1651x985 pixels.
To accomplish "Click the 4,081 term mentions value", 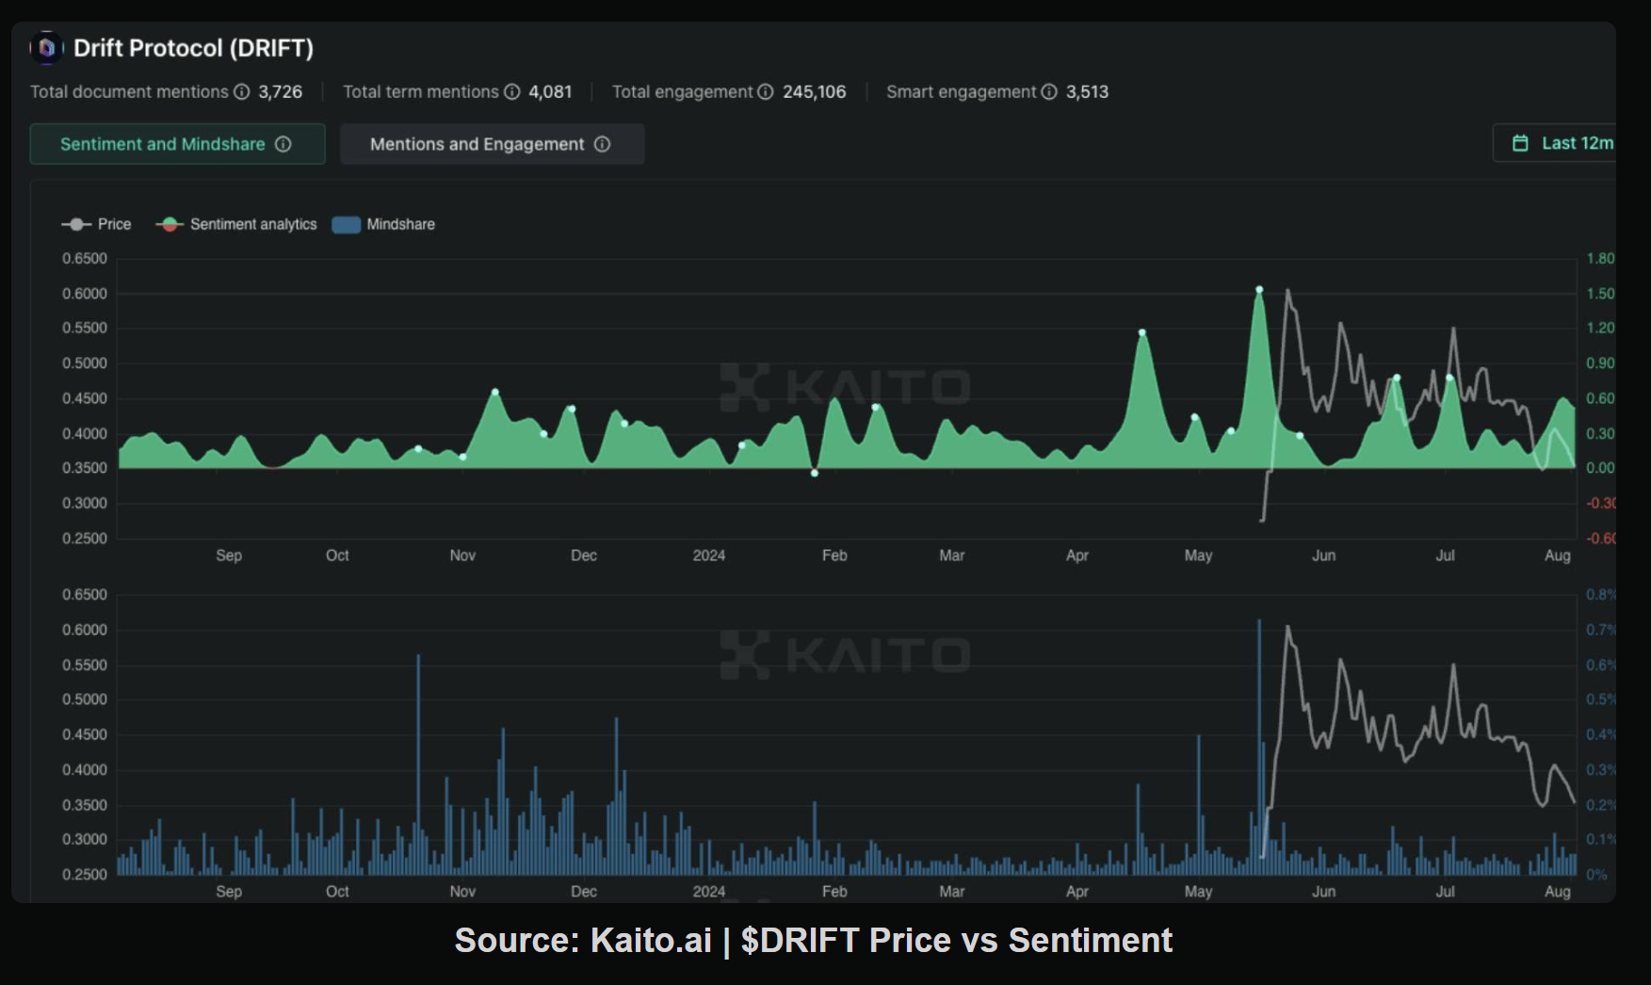I will tap(550, 91).
